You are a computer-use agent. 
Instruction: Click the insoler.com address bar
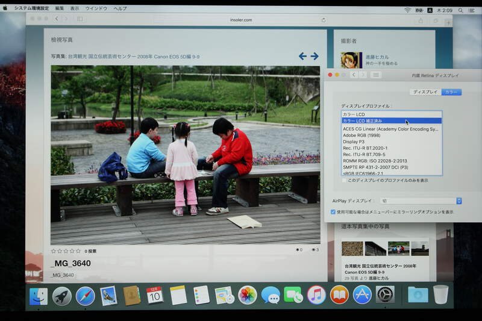click(240, 20)
